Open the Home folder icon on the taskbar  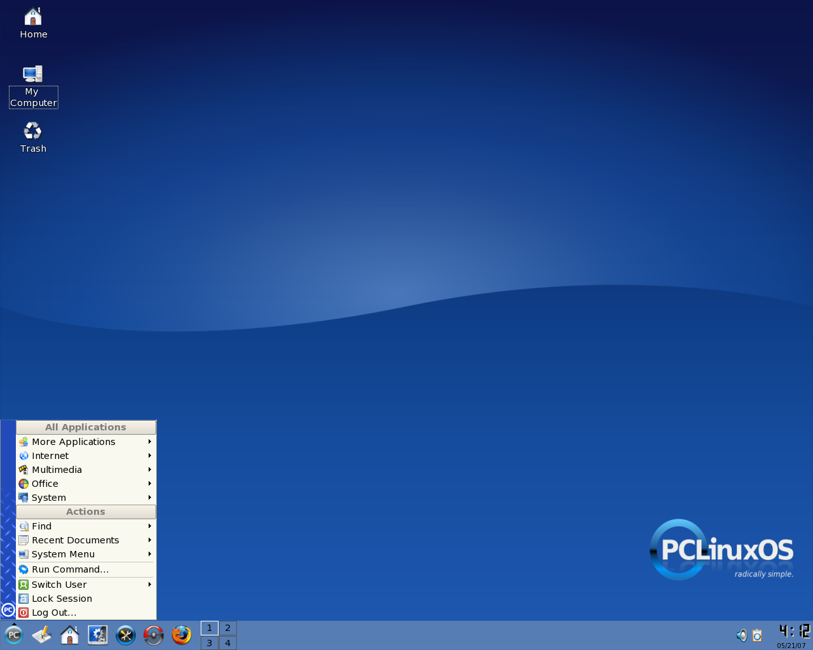coord(70,635)
